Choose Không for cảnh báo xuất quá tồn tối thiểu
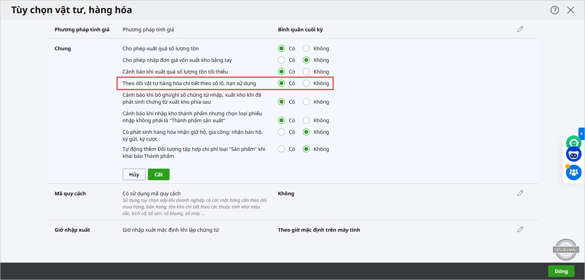 pyautogui.click(x=306, y=72)
